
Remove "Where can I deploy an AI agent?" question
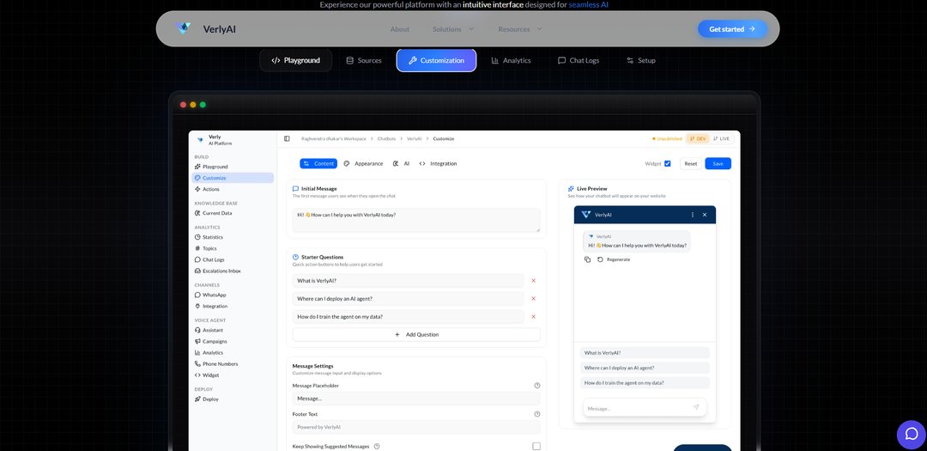tap(533, 299)
